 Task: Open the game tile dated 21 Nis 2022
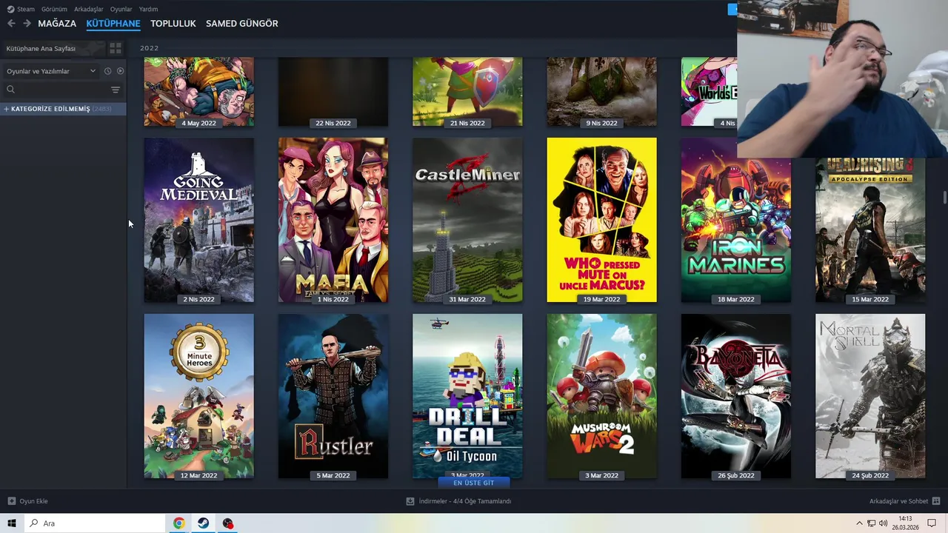tap(467, 92)
